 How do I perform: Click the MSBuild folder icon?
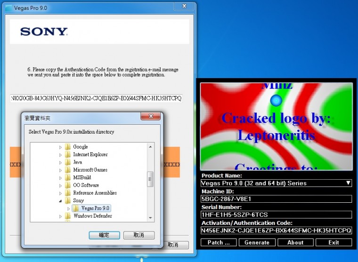pos(68,177)
